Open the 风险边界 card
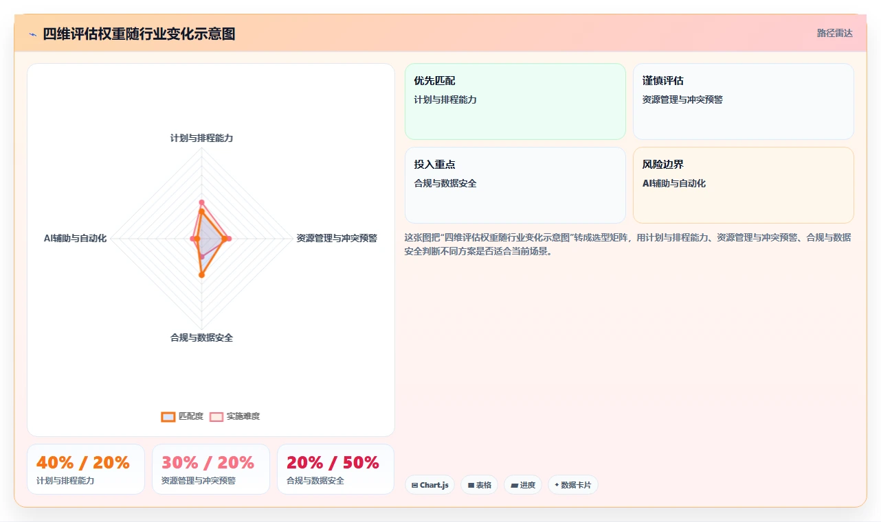Image resolution: width=881 pixels, height=522 pixels. pos(744,185)
